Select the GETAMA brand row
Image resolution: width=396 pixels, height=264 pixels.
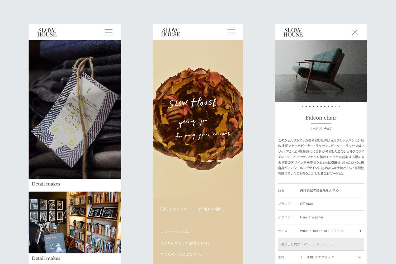tap(321, 204)
